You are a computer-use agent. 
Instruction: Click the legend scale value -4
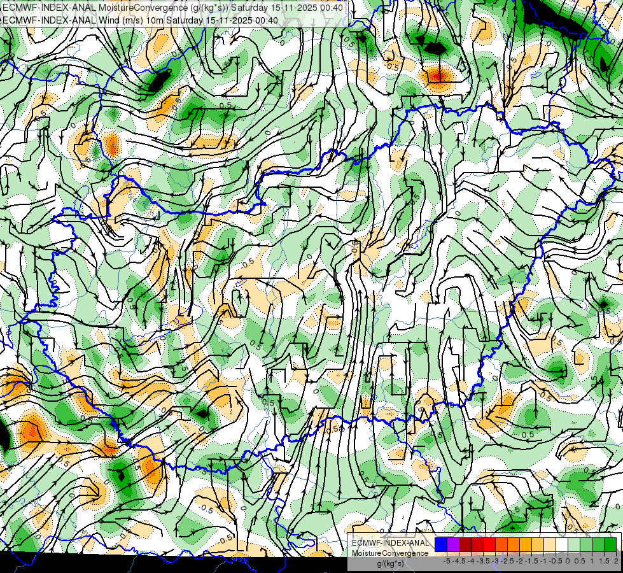(x=471, y=561)
